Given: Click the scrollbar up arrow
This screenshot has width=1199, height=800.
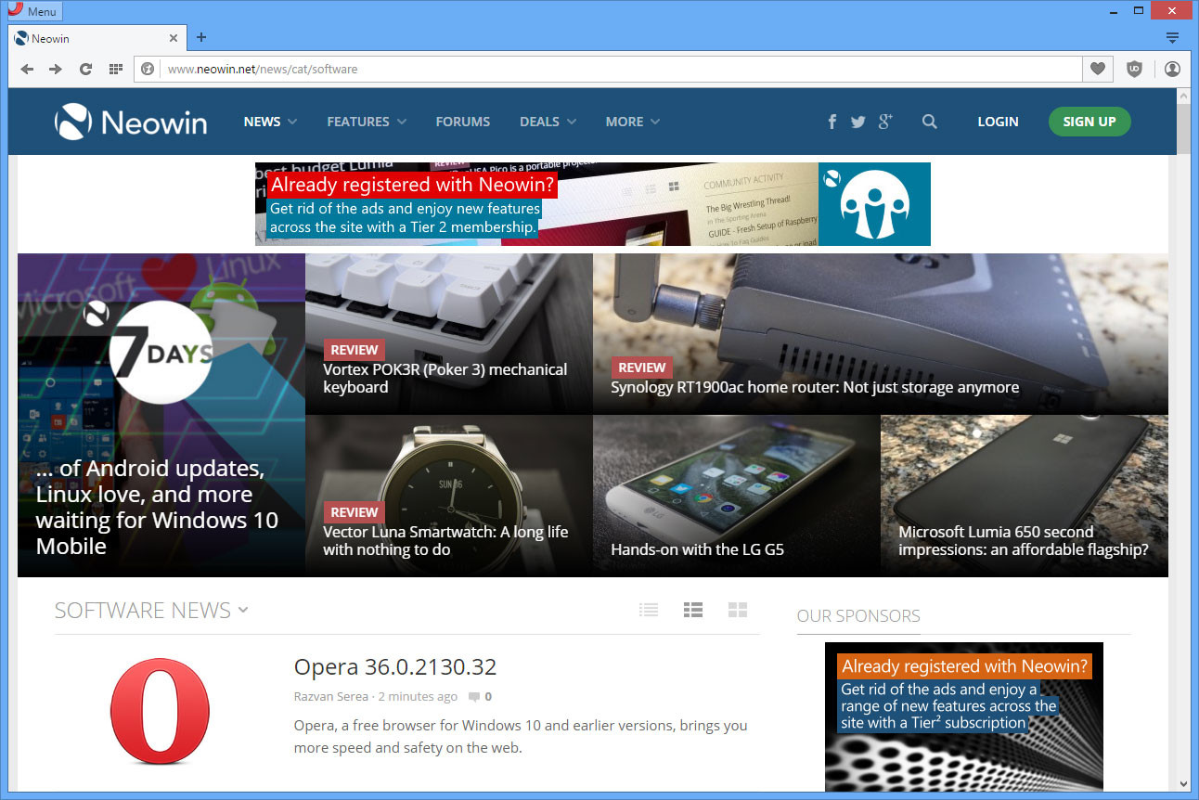Looking at the screenshot, I should point(1183,96).
